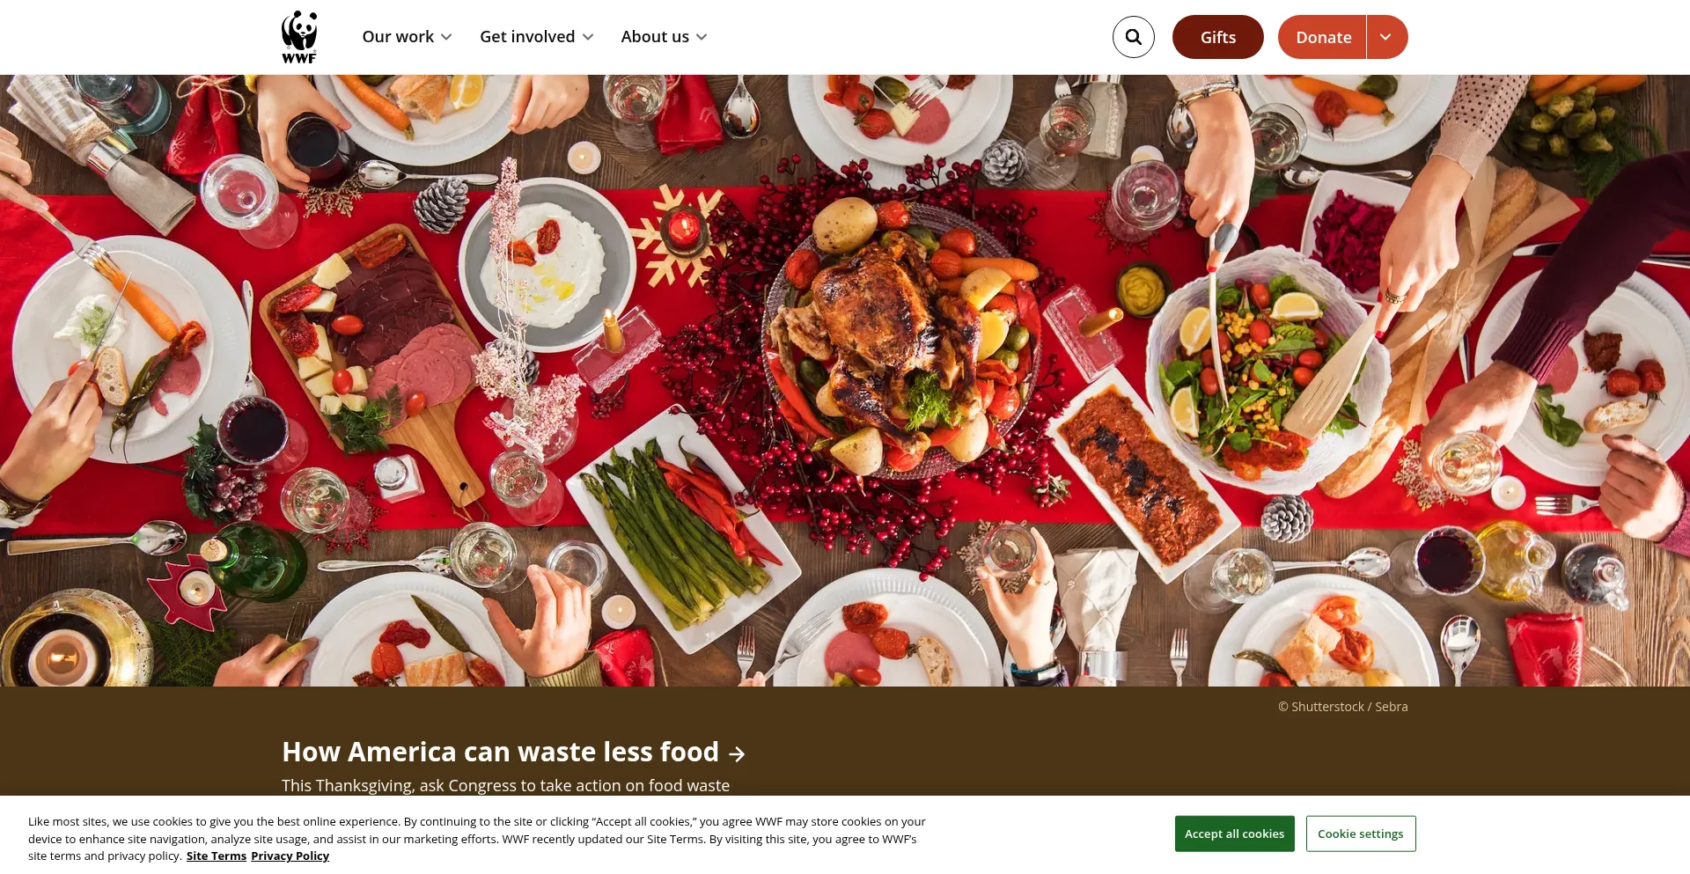Open the Donate options arrow
The image size is (1690, 874).
point(1386,37)
